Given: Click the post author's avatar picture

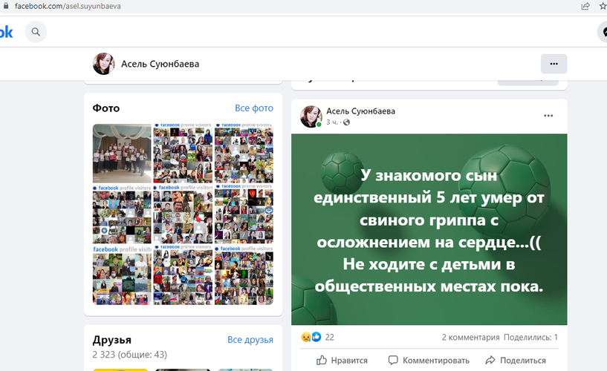Looking at the screenshot, I should 311,116.
